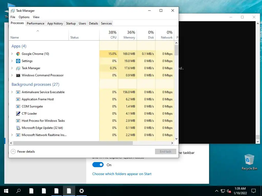Open Choose which folders appear on Start
The image size is (262, 196).
click(x=122, y=174)
